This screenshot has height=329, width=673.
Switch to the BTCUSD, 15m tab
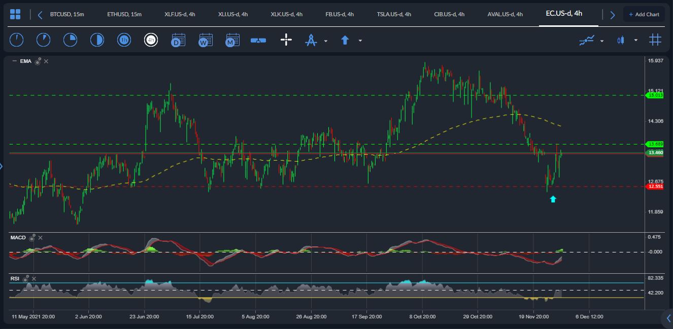pyautogui.click(x=67, y=14)
